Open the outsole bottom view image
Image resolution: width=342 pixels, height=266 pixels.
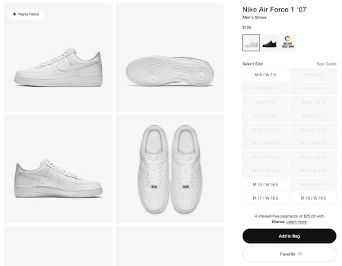point(170,57)
